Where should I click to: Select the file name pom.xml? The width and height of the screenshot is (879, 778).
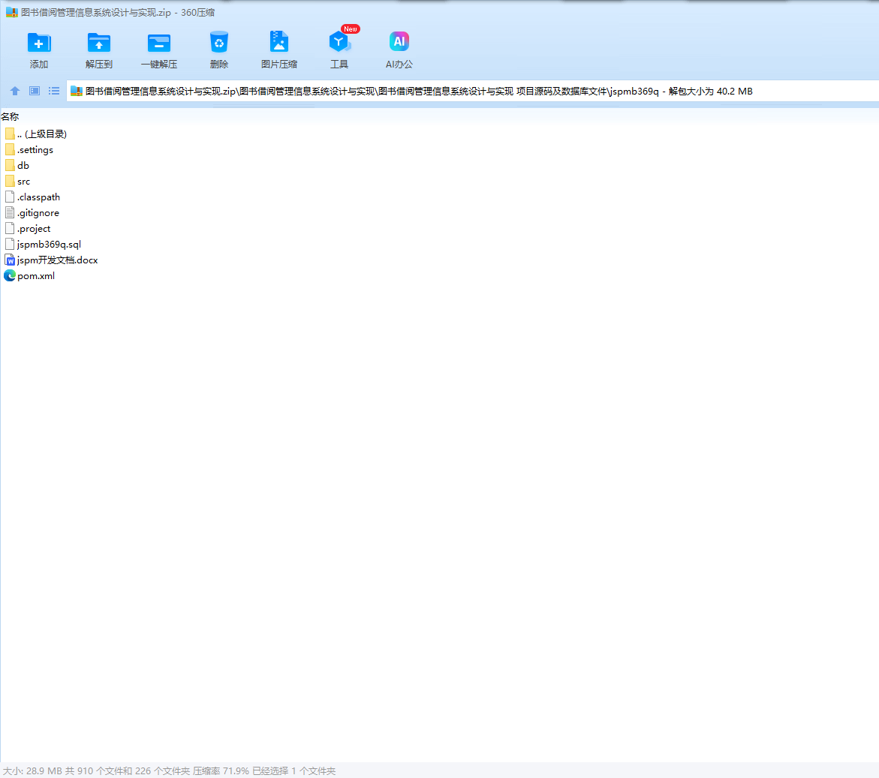[x=36, y=275]
